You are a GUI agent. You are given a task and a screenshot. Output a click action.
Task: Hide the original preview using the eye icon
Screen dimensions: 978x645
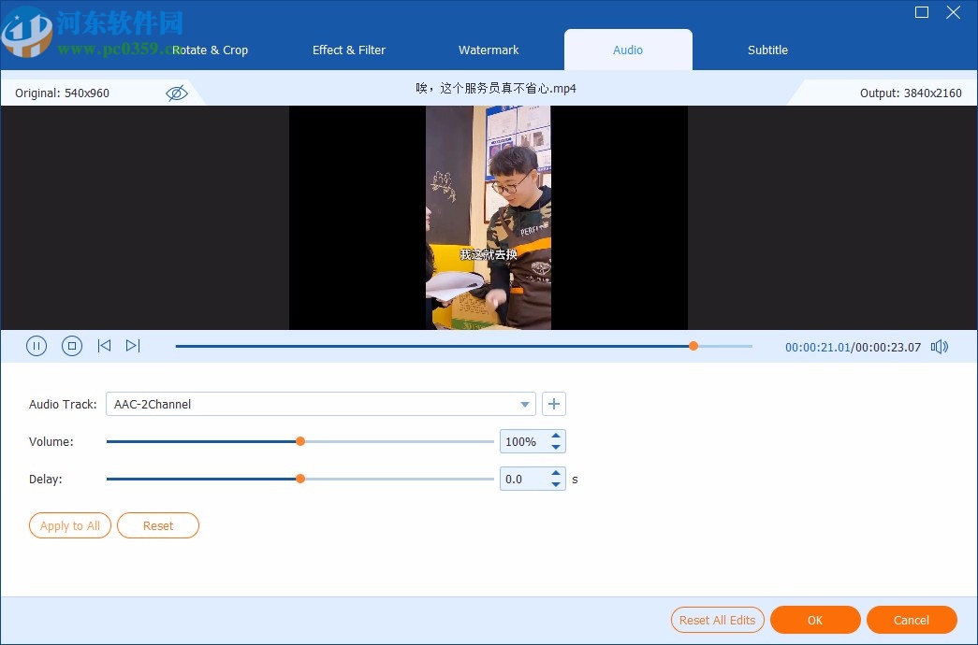tap(176, 92)
